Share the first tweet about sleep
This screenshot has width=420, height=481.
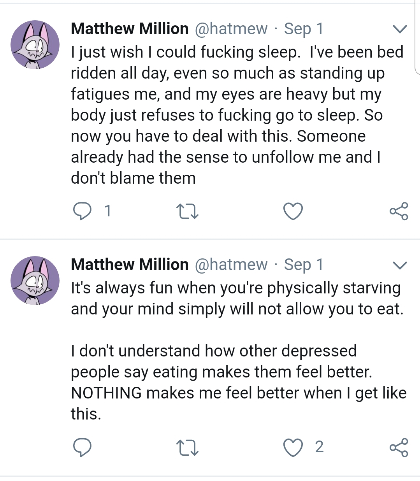click(399, 211)
